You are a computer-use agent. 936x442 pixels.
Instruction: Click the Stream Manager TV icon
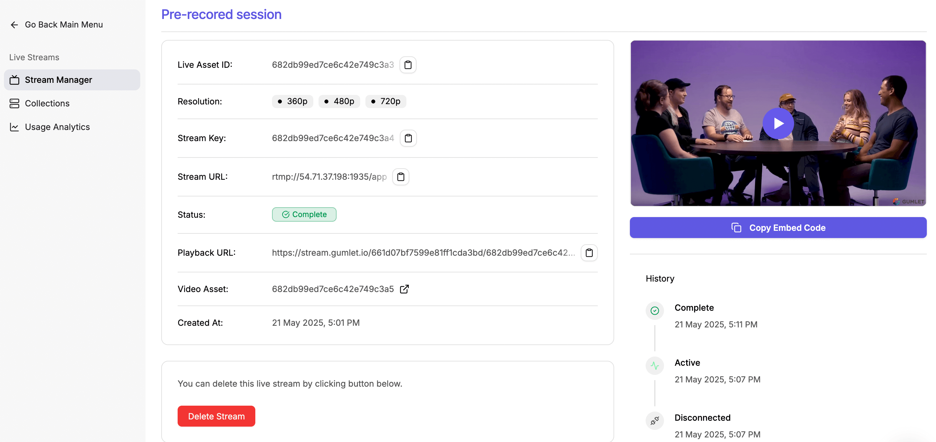click(14, 80)
